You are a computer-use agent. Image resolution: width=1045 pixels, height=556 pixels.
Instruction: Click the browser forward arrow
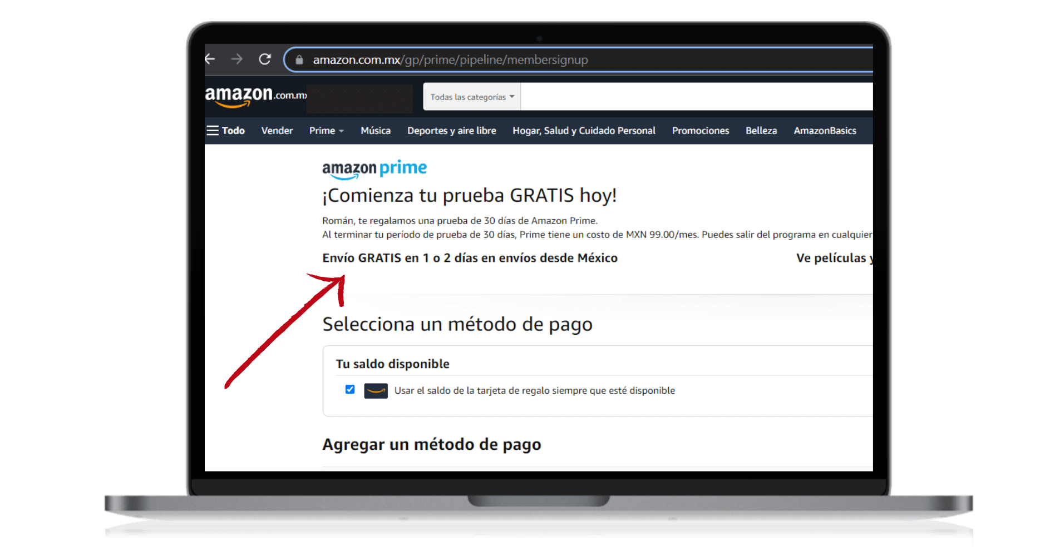pos(237,59)
